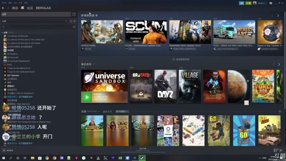Open the downloads status bar
286x161 pixels.
pos(143,150)
